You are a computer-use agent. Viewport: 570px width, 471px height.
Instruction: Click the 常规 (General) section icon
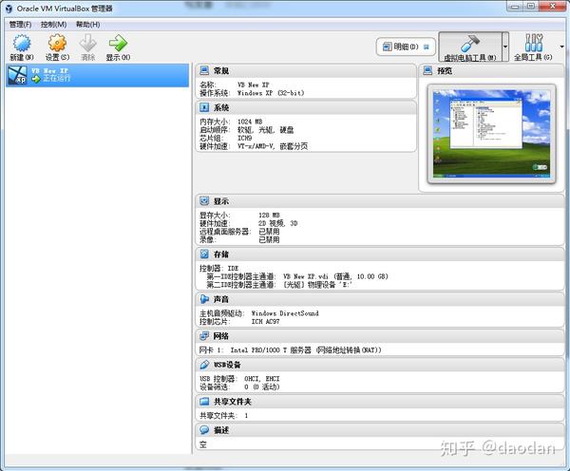click(x=204, y=70)
